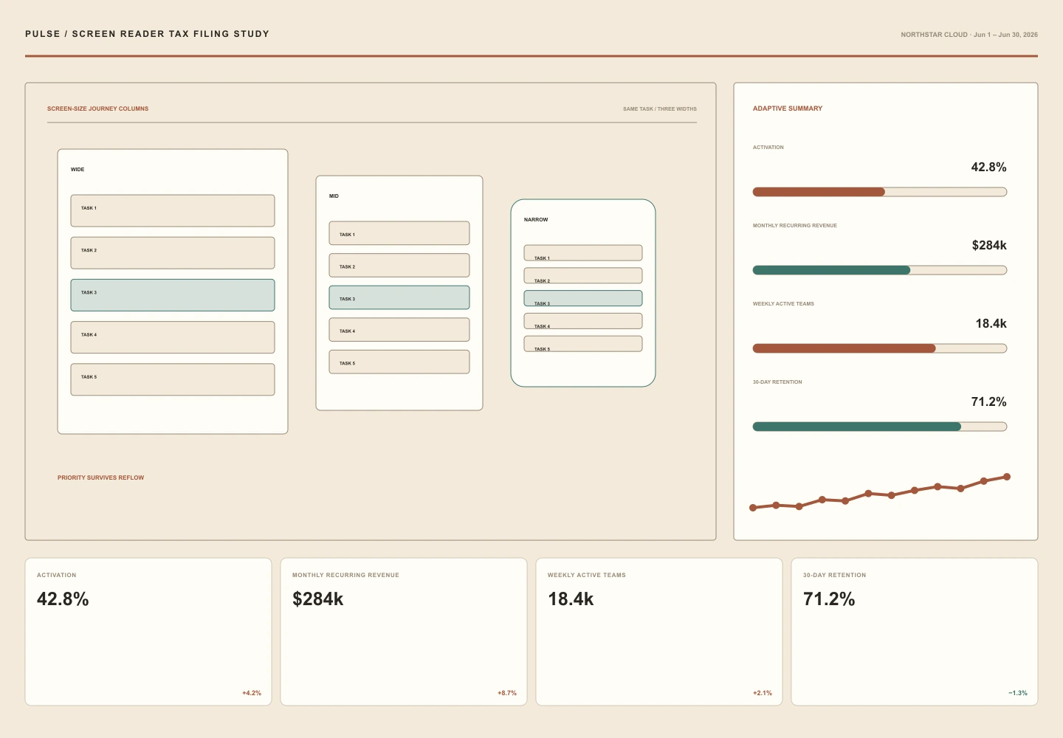
Task: Click the 30-Day Retention progress bar
Action: (880, 427)
